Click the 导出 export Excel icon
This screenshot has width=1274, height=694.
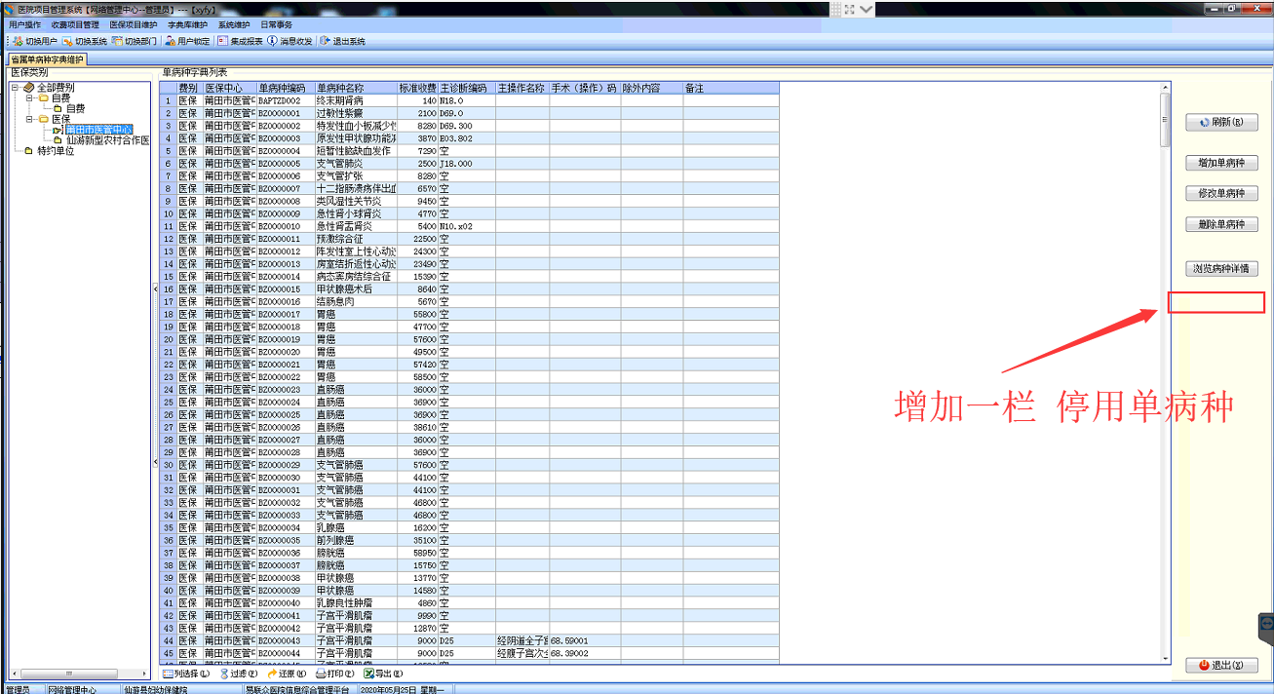click(369, 674)
